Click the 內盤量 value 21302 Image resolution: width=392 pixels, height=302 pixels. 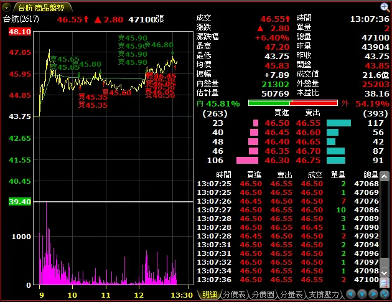(x=275, y=84)
